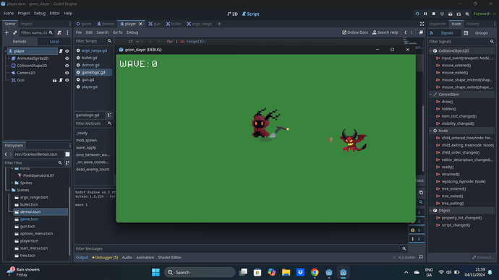This screenshot has width=499, height=280.
Task: Open Debugger (5) bottom panel
Action: [x=105, y=258]
